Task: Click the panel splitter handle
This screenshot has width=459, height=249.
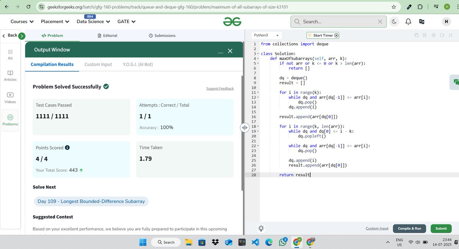Action: (244, 128)
